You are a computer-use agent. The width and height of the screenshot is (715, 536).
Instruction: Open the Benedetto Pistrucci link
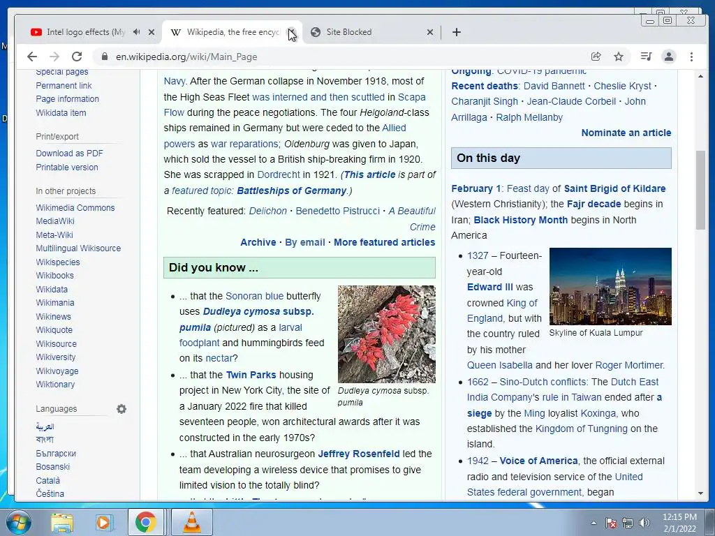pyautogui.click(x=337, y=211)
